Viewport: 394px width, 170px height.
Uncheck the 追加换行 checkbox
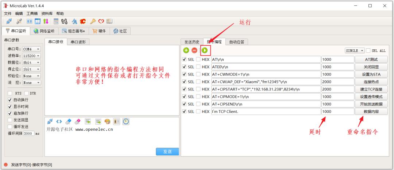click(10, 113)
